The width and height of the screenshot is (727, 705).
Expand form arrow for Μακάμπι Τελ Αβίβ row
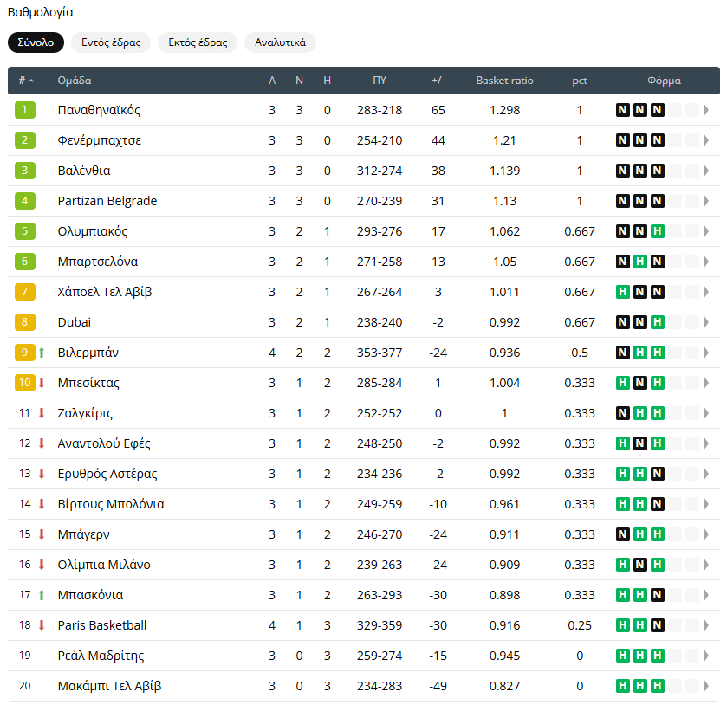[x=706, y=686]
